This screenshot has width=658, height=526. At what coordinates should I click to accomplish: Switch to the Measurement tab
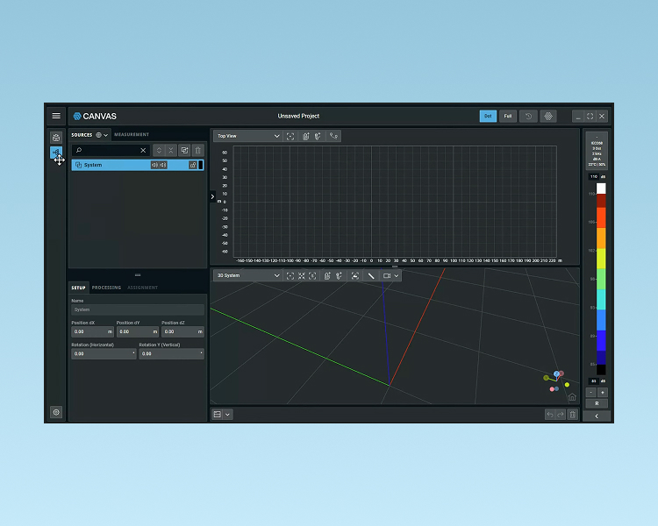pos(132,135)
